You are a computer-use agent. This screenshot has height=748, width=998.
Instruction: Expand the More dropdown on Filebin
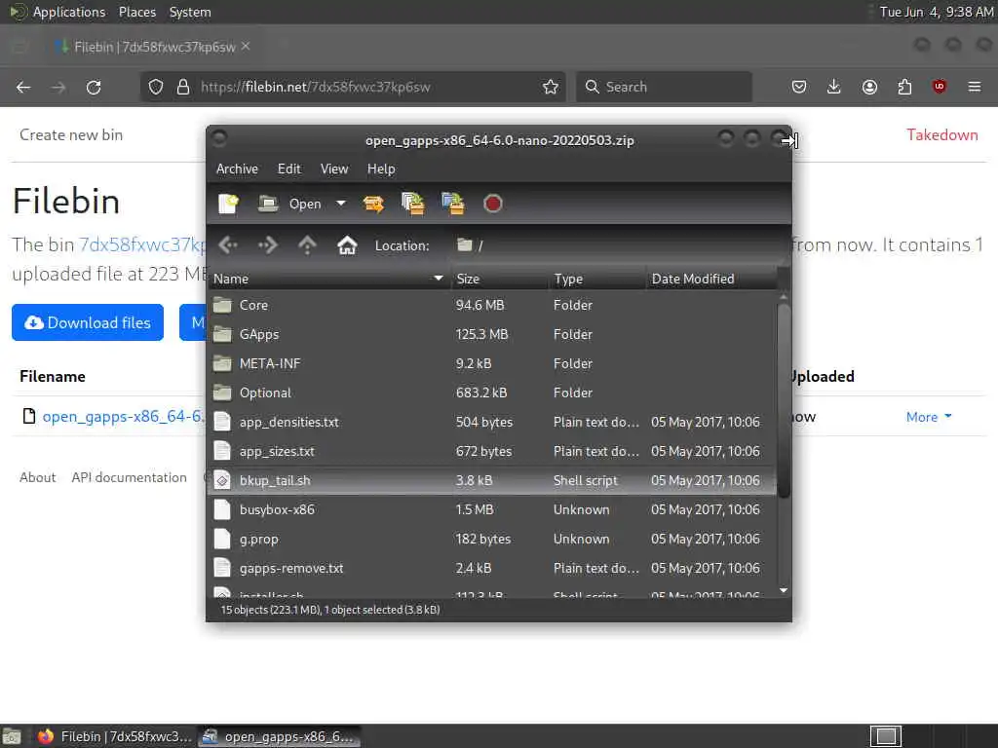pos(929,417)
